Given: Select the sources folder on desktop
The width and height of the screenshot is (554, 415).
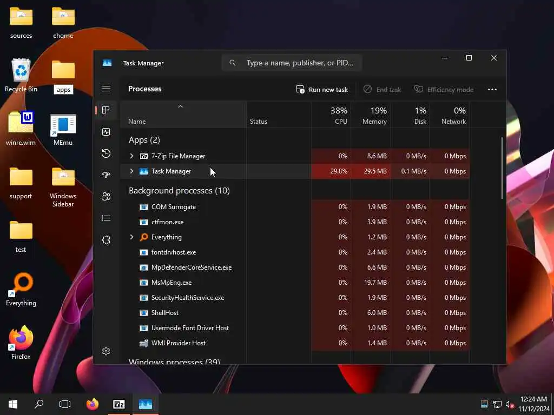Looking at the screenshot, I should [x=21, y=23].
